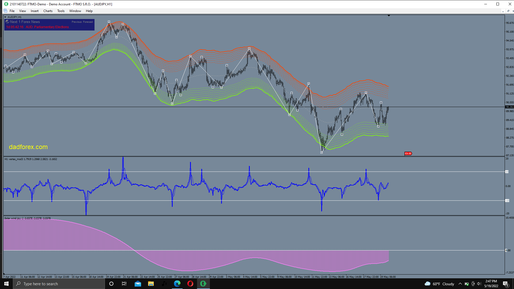
Task: Click the FTMO app icon in title bar
Action: (x=6, y=4)
